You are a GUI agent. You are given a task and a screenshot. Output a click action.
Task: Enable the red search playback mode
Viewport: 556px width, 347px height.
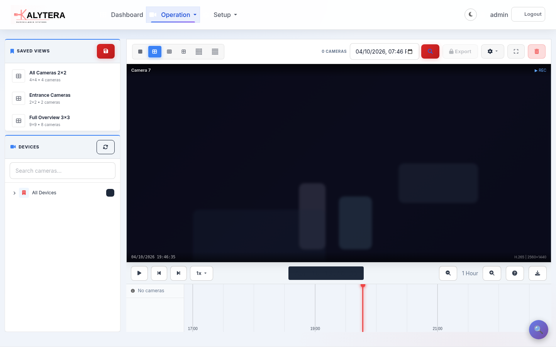tap(430, 51)
